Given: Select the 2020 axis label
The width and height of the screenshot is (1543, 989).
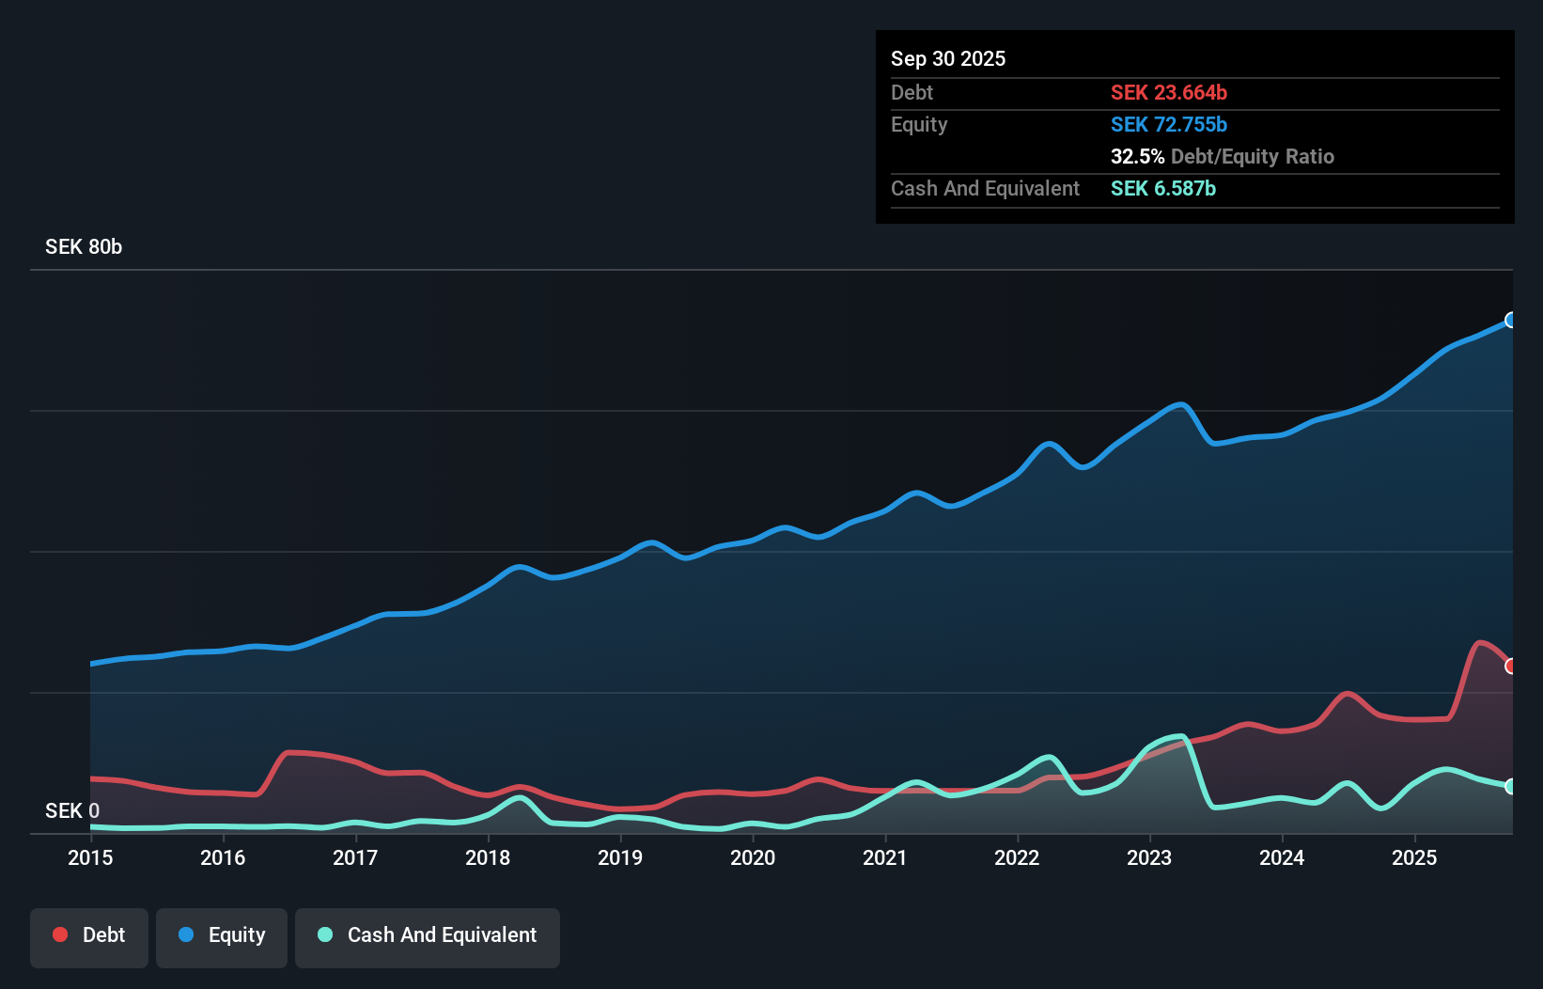Looking at the screenshot, I should point(753,858).
